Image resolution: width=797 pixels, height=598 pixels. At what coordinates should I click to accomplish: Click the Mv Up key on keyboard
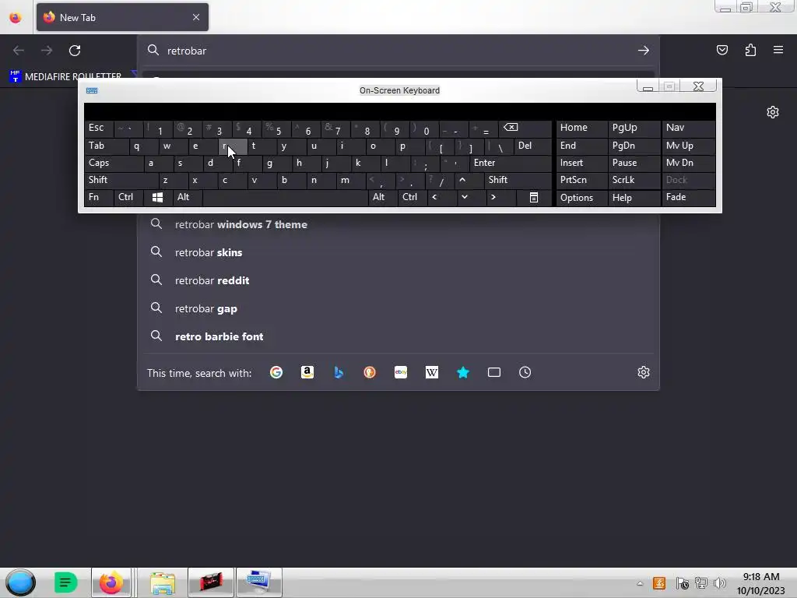click(x=688, y=146)
